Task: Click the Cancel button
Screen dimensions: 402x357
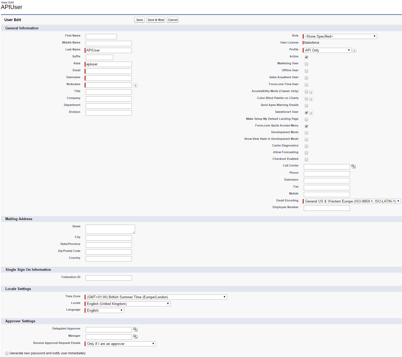Action: (x=173, y=20)
